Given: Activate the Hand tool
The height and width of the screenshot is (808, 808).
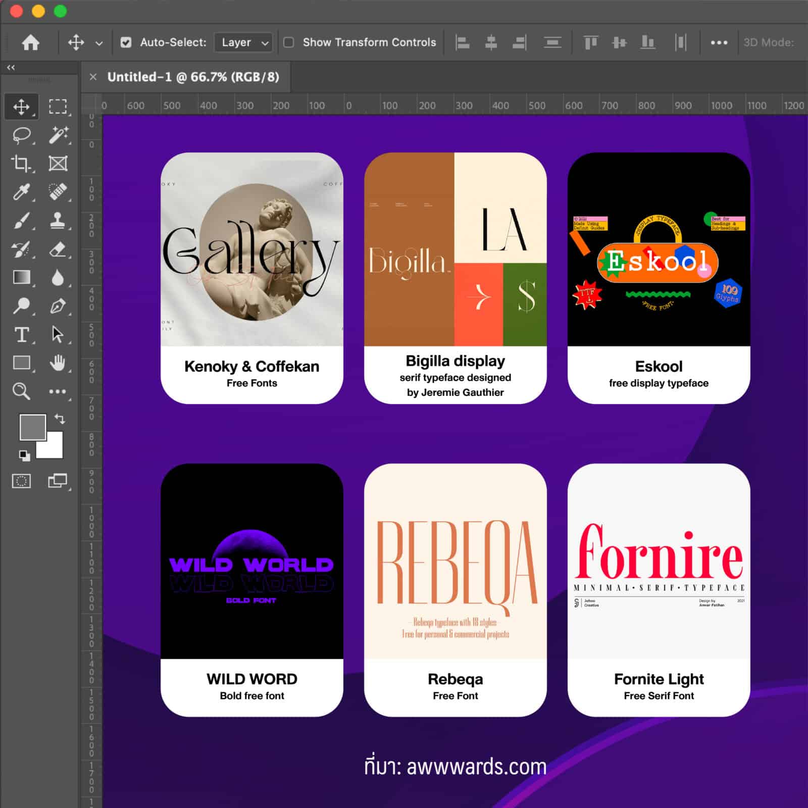Looking at the screenshot, I should pyautogui.click(x=58, y=363).
